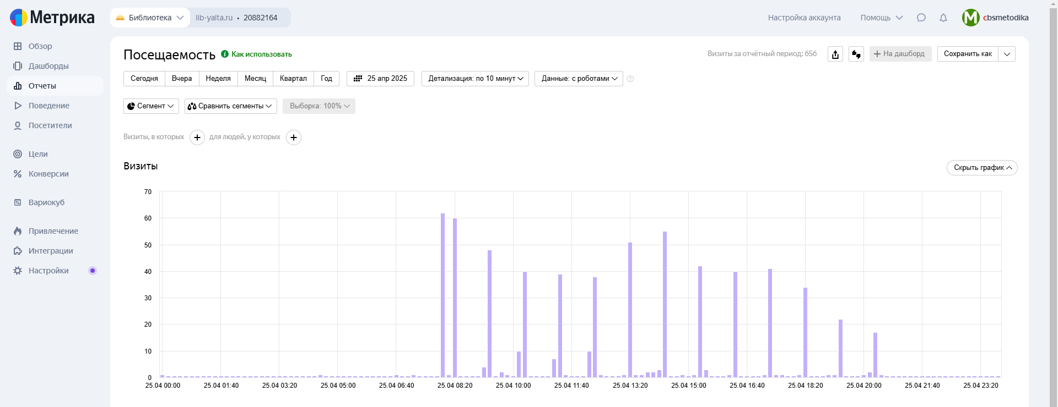Image resolution: width=1058 pixels, height=407 pixels.
Task: Select the Вчера period
Action: tap(182, 79)
